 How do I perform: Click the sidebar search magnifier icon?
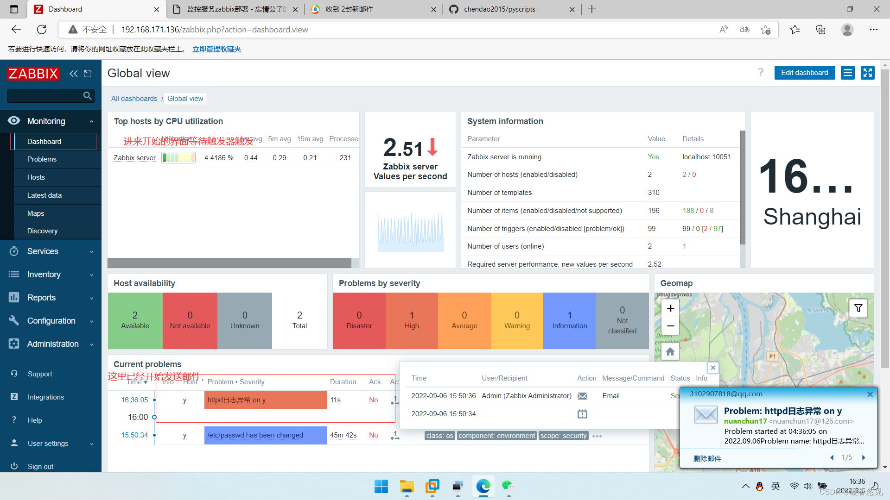[87, 95]
